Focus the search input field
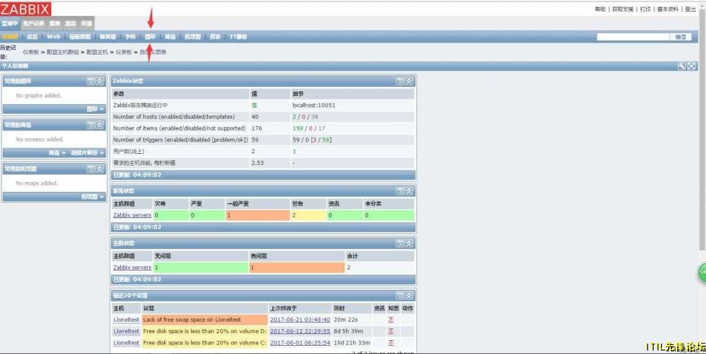 633,37
